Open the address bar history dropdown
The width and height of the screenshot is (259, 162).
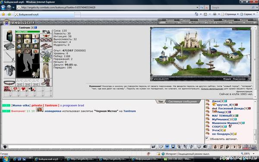coord(197,7)
